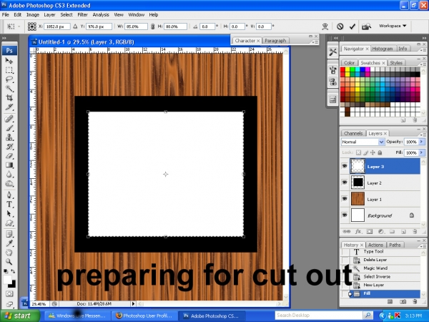Click the Background color swatch in toolbox
This screenshot has width=429, height=322.
coord(13,285)
